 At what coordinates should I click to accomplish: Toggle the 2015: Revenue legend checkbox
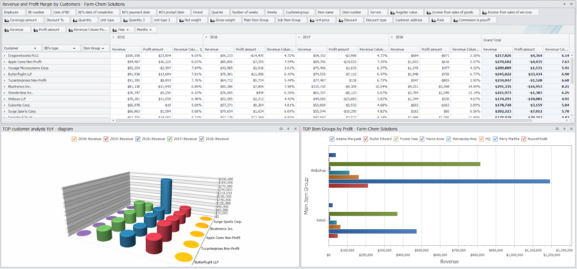pos(106,139)
